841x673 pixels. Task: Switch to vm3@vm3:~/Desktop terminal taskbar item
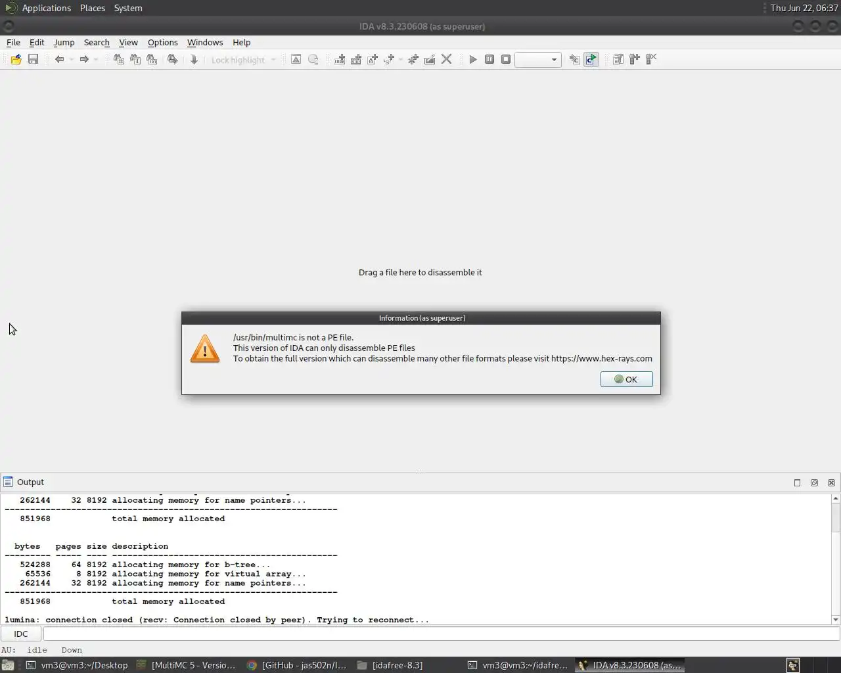tap(77, 665)
